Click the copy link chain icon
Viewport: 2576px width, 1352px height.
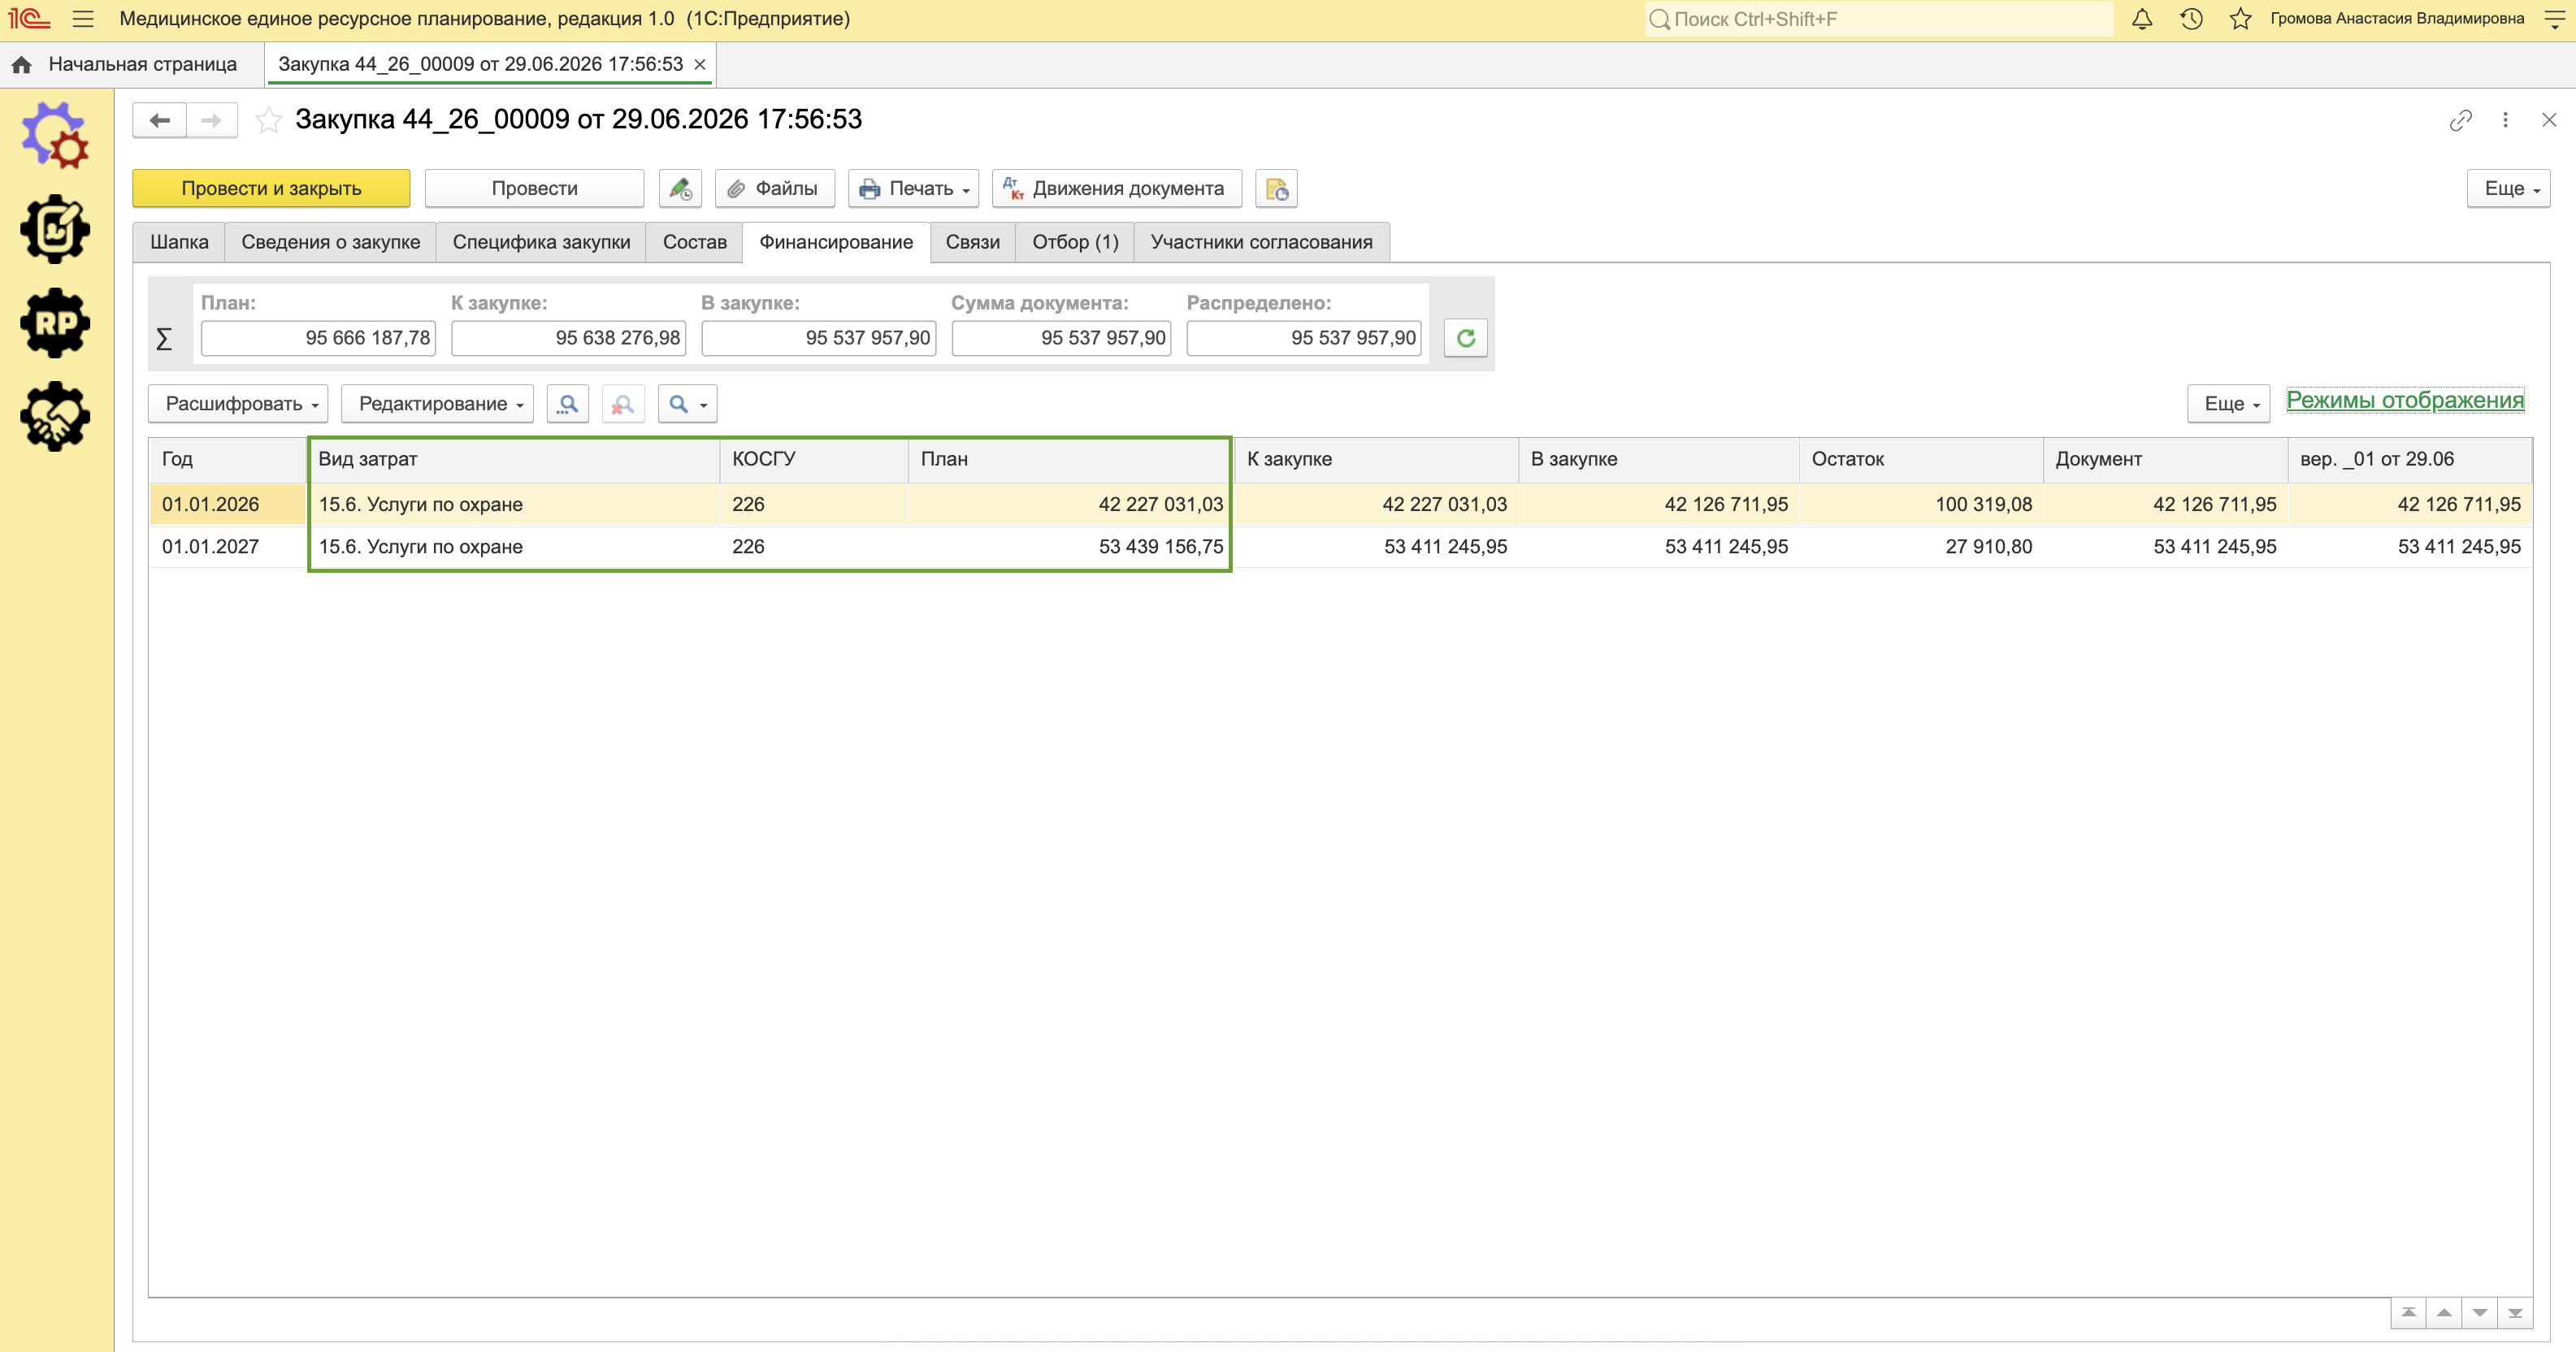2461,120
